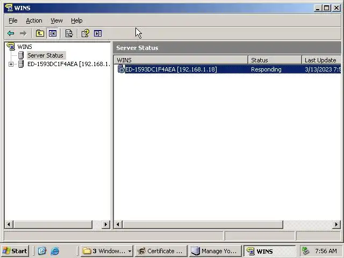Click the 7:56 AM taskbar clock
Screen dimensions: 344x258
326,251
